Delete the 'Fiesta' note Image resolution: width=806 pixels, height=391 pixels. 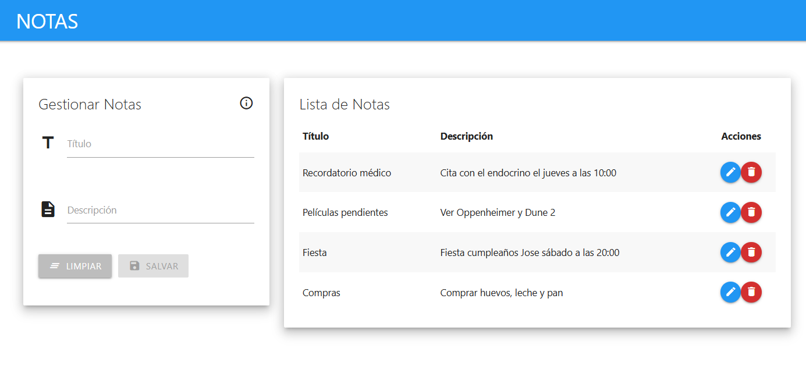pos(751,253)
